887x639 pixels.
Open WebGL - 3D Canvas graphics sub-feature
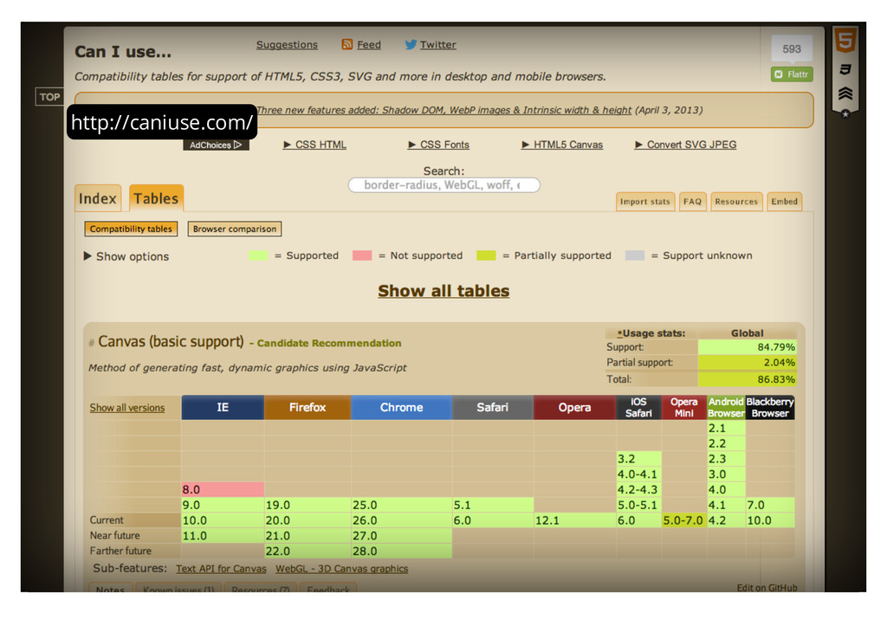pos(341,569)
